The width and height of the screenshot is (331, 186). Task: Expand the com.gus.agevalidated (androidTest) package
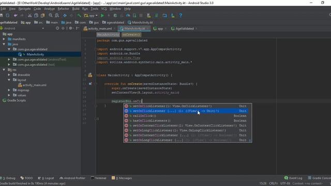point(9,59)
